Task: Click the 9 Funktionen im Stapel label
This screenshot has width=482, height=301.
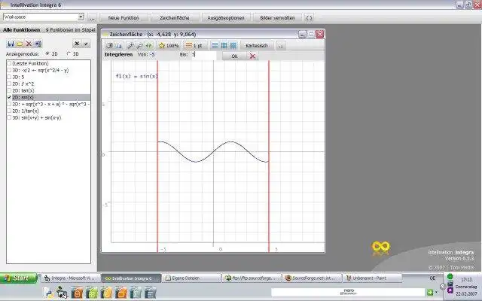Action: [x=70, y=30]
